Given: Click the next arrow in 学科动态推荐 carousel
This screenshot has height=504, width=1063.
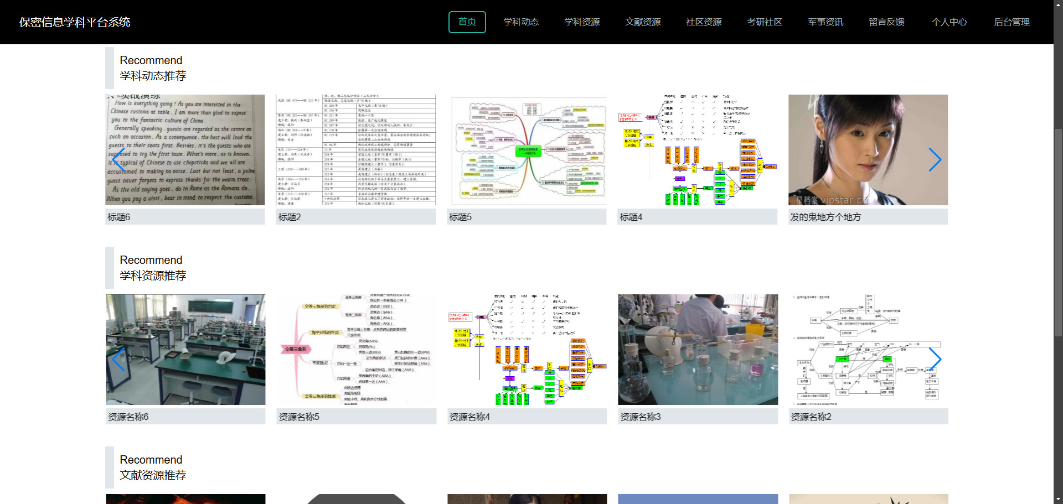Looking at the screenshot, I should click(x=935, y=160).
